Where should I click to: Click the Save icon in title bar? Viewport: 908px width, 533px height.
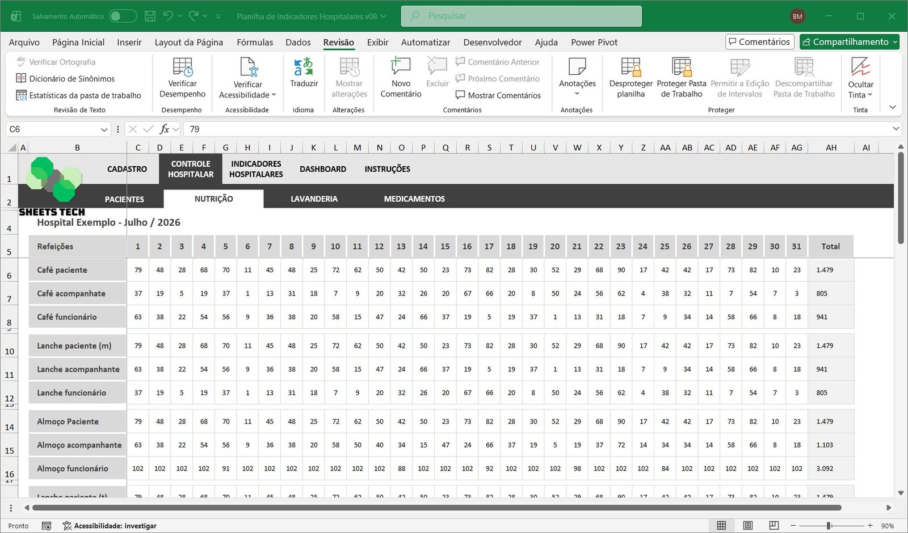(x=150, y=16)
